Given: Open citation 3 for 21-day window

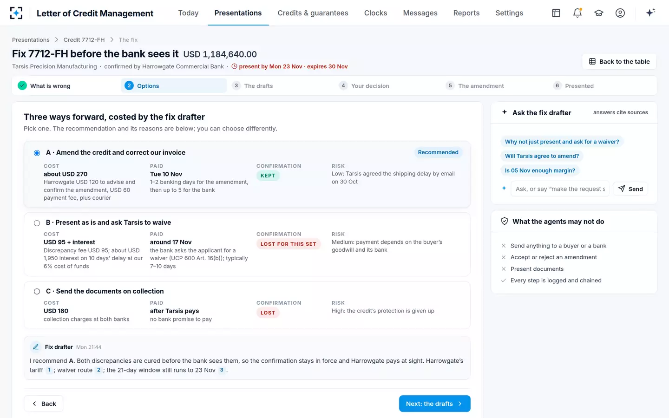Looking at the screenshot, I should click(222, 370).
